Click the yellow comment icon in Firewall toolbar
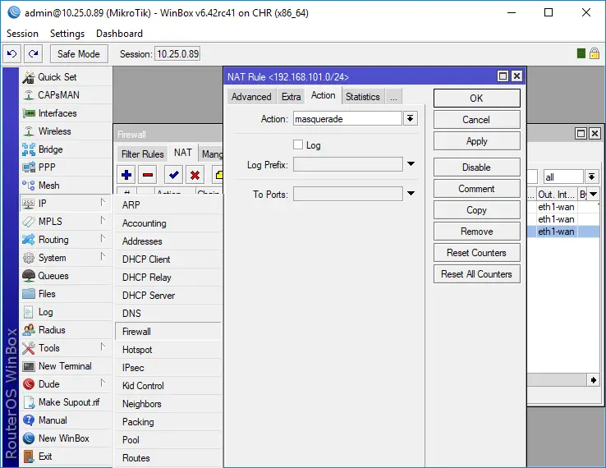 (218, 175)
